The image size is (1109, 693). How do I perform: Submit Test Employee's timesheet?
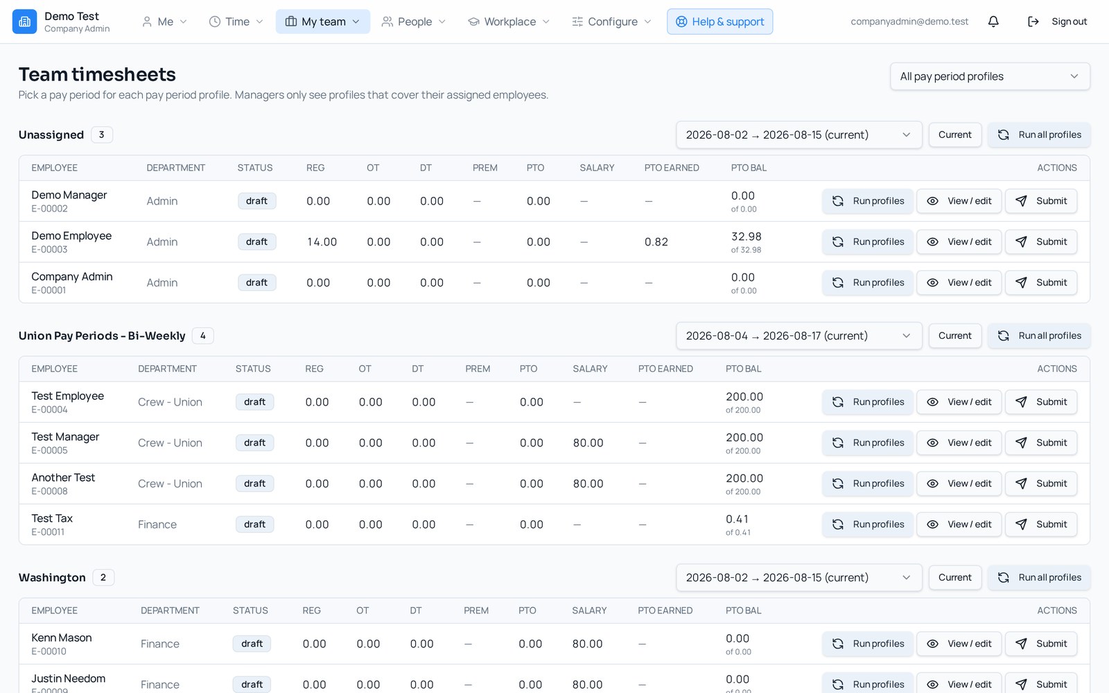tap(1041, 402)
